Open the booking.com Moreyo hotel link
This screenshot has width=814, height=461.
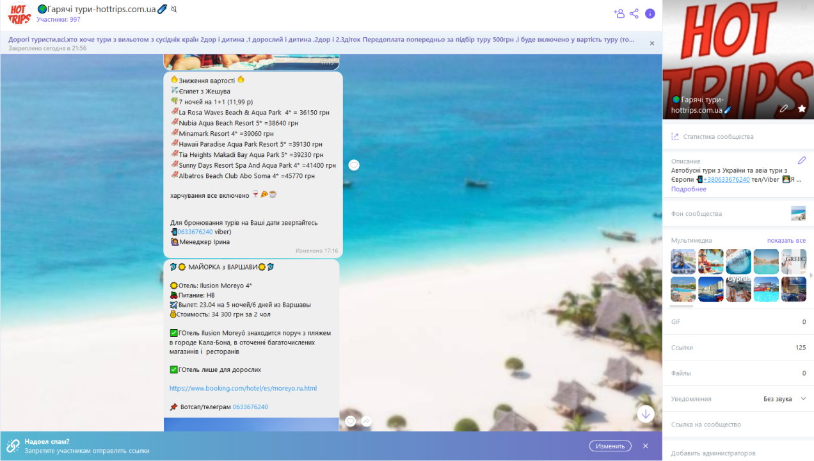(243, 388)
